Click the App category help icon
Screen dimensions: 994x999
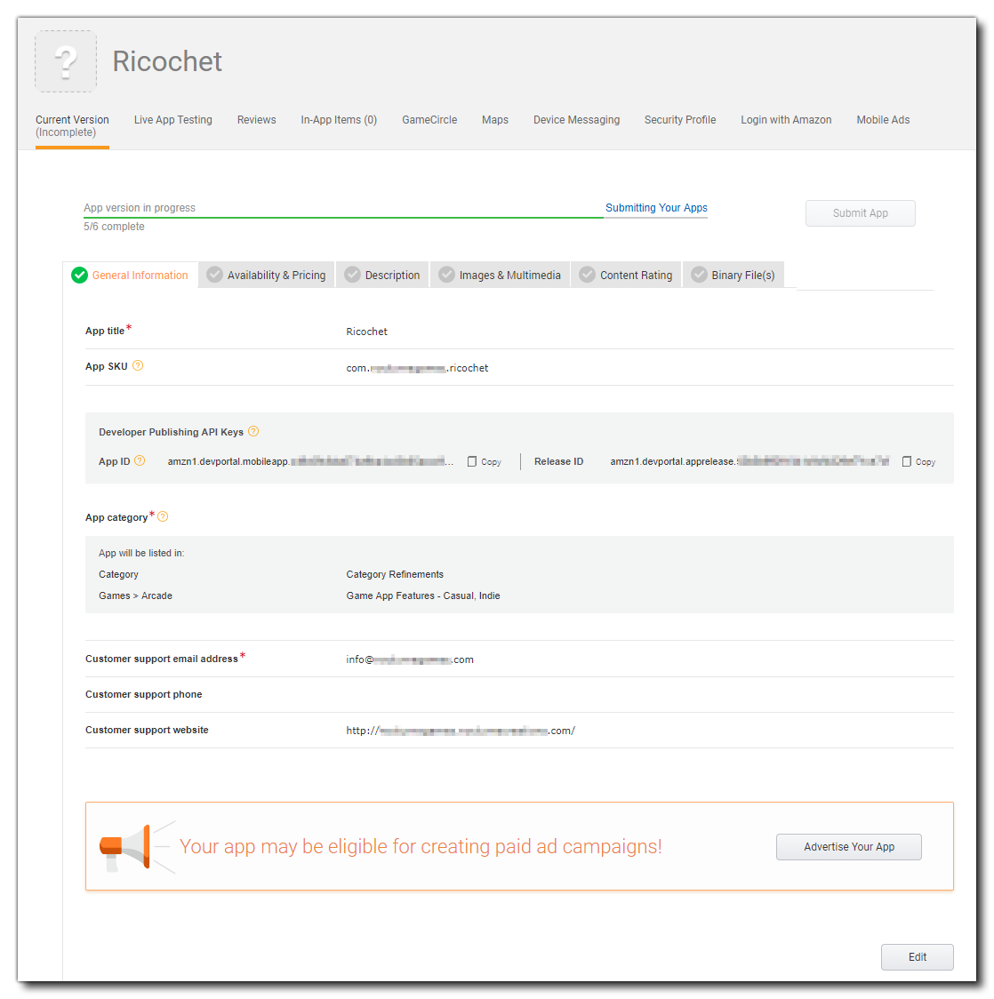pos(163,516)
